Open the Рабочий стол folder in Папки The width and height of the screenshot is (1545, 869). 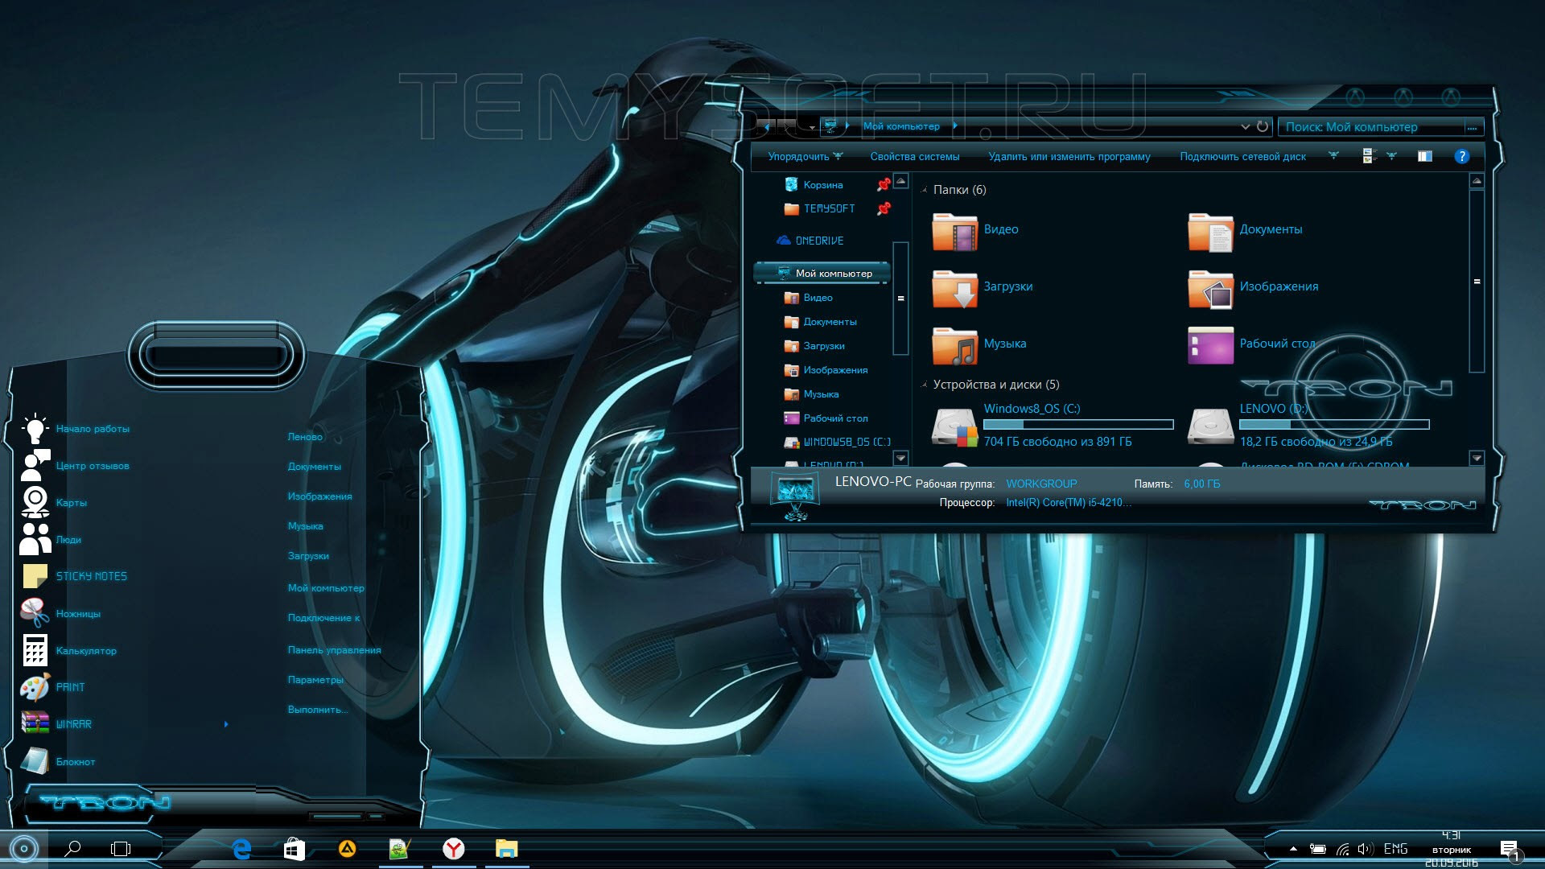(1251, 344)
